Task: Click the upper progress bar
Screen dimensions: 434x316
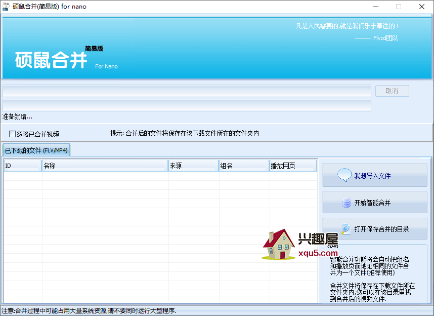Action: [187, 91]
